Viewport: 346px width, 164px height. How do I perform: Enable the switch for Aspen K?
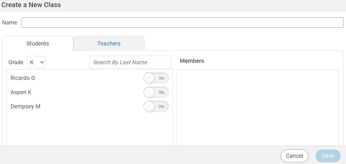[156, 92]
